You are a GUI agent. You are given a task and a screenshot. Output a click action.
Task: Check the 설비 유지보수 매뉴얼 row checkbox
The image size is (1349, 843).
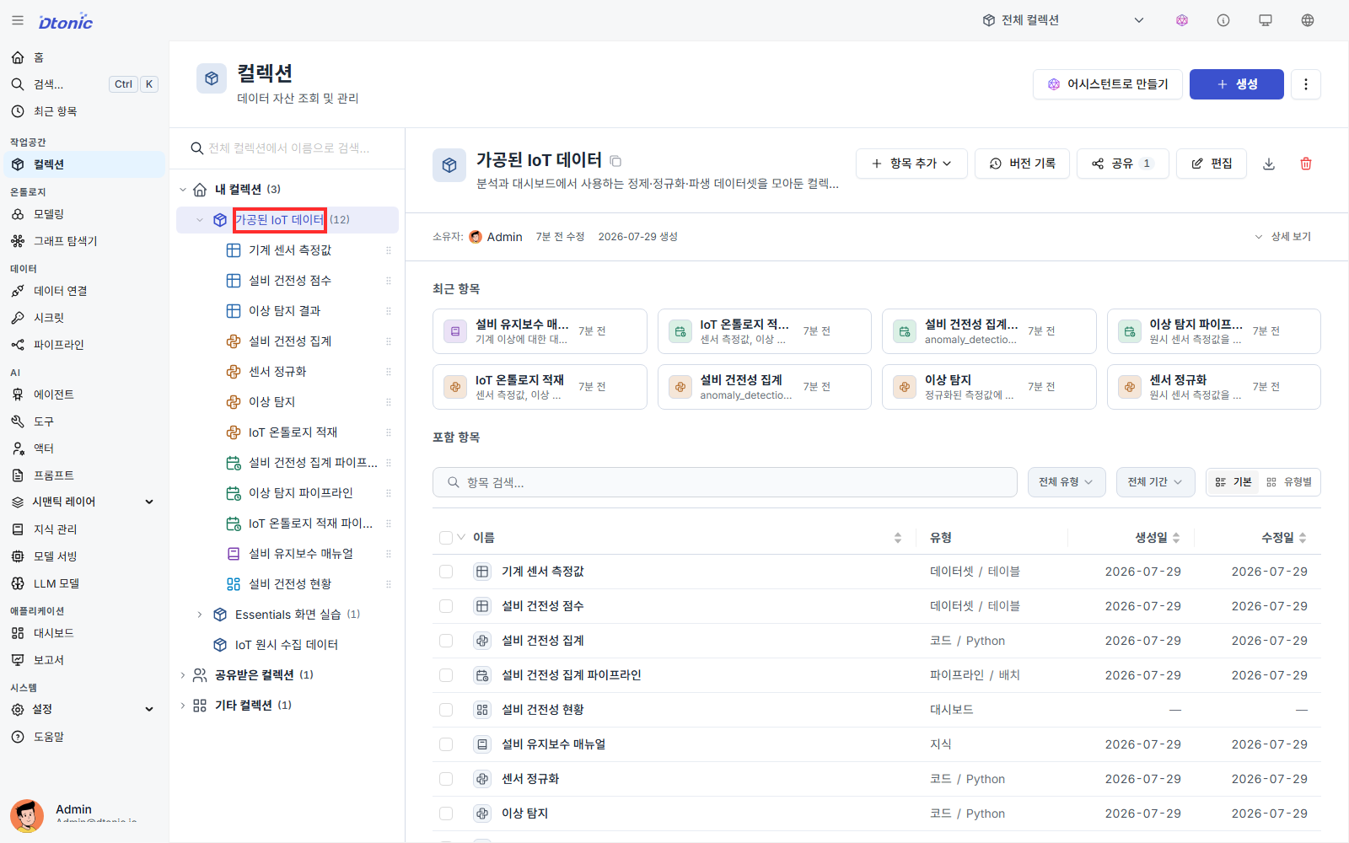pyautogui.click(x=446, y=744)
